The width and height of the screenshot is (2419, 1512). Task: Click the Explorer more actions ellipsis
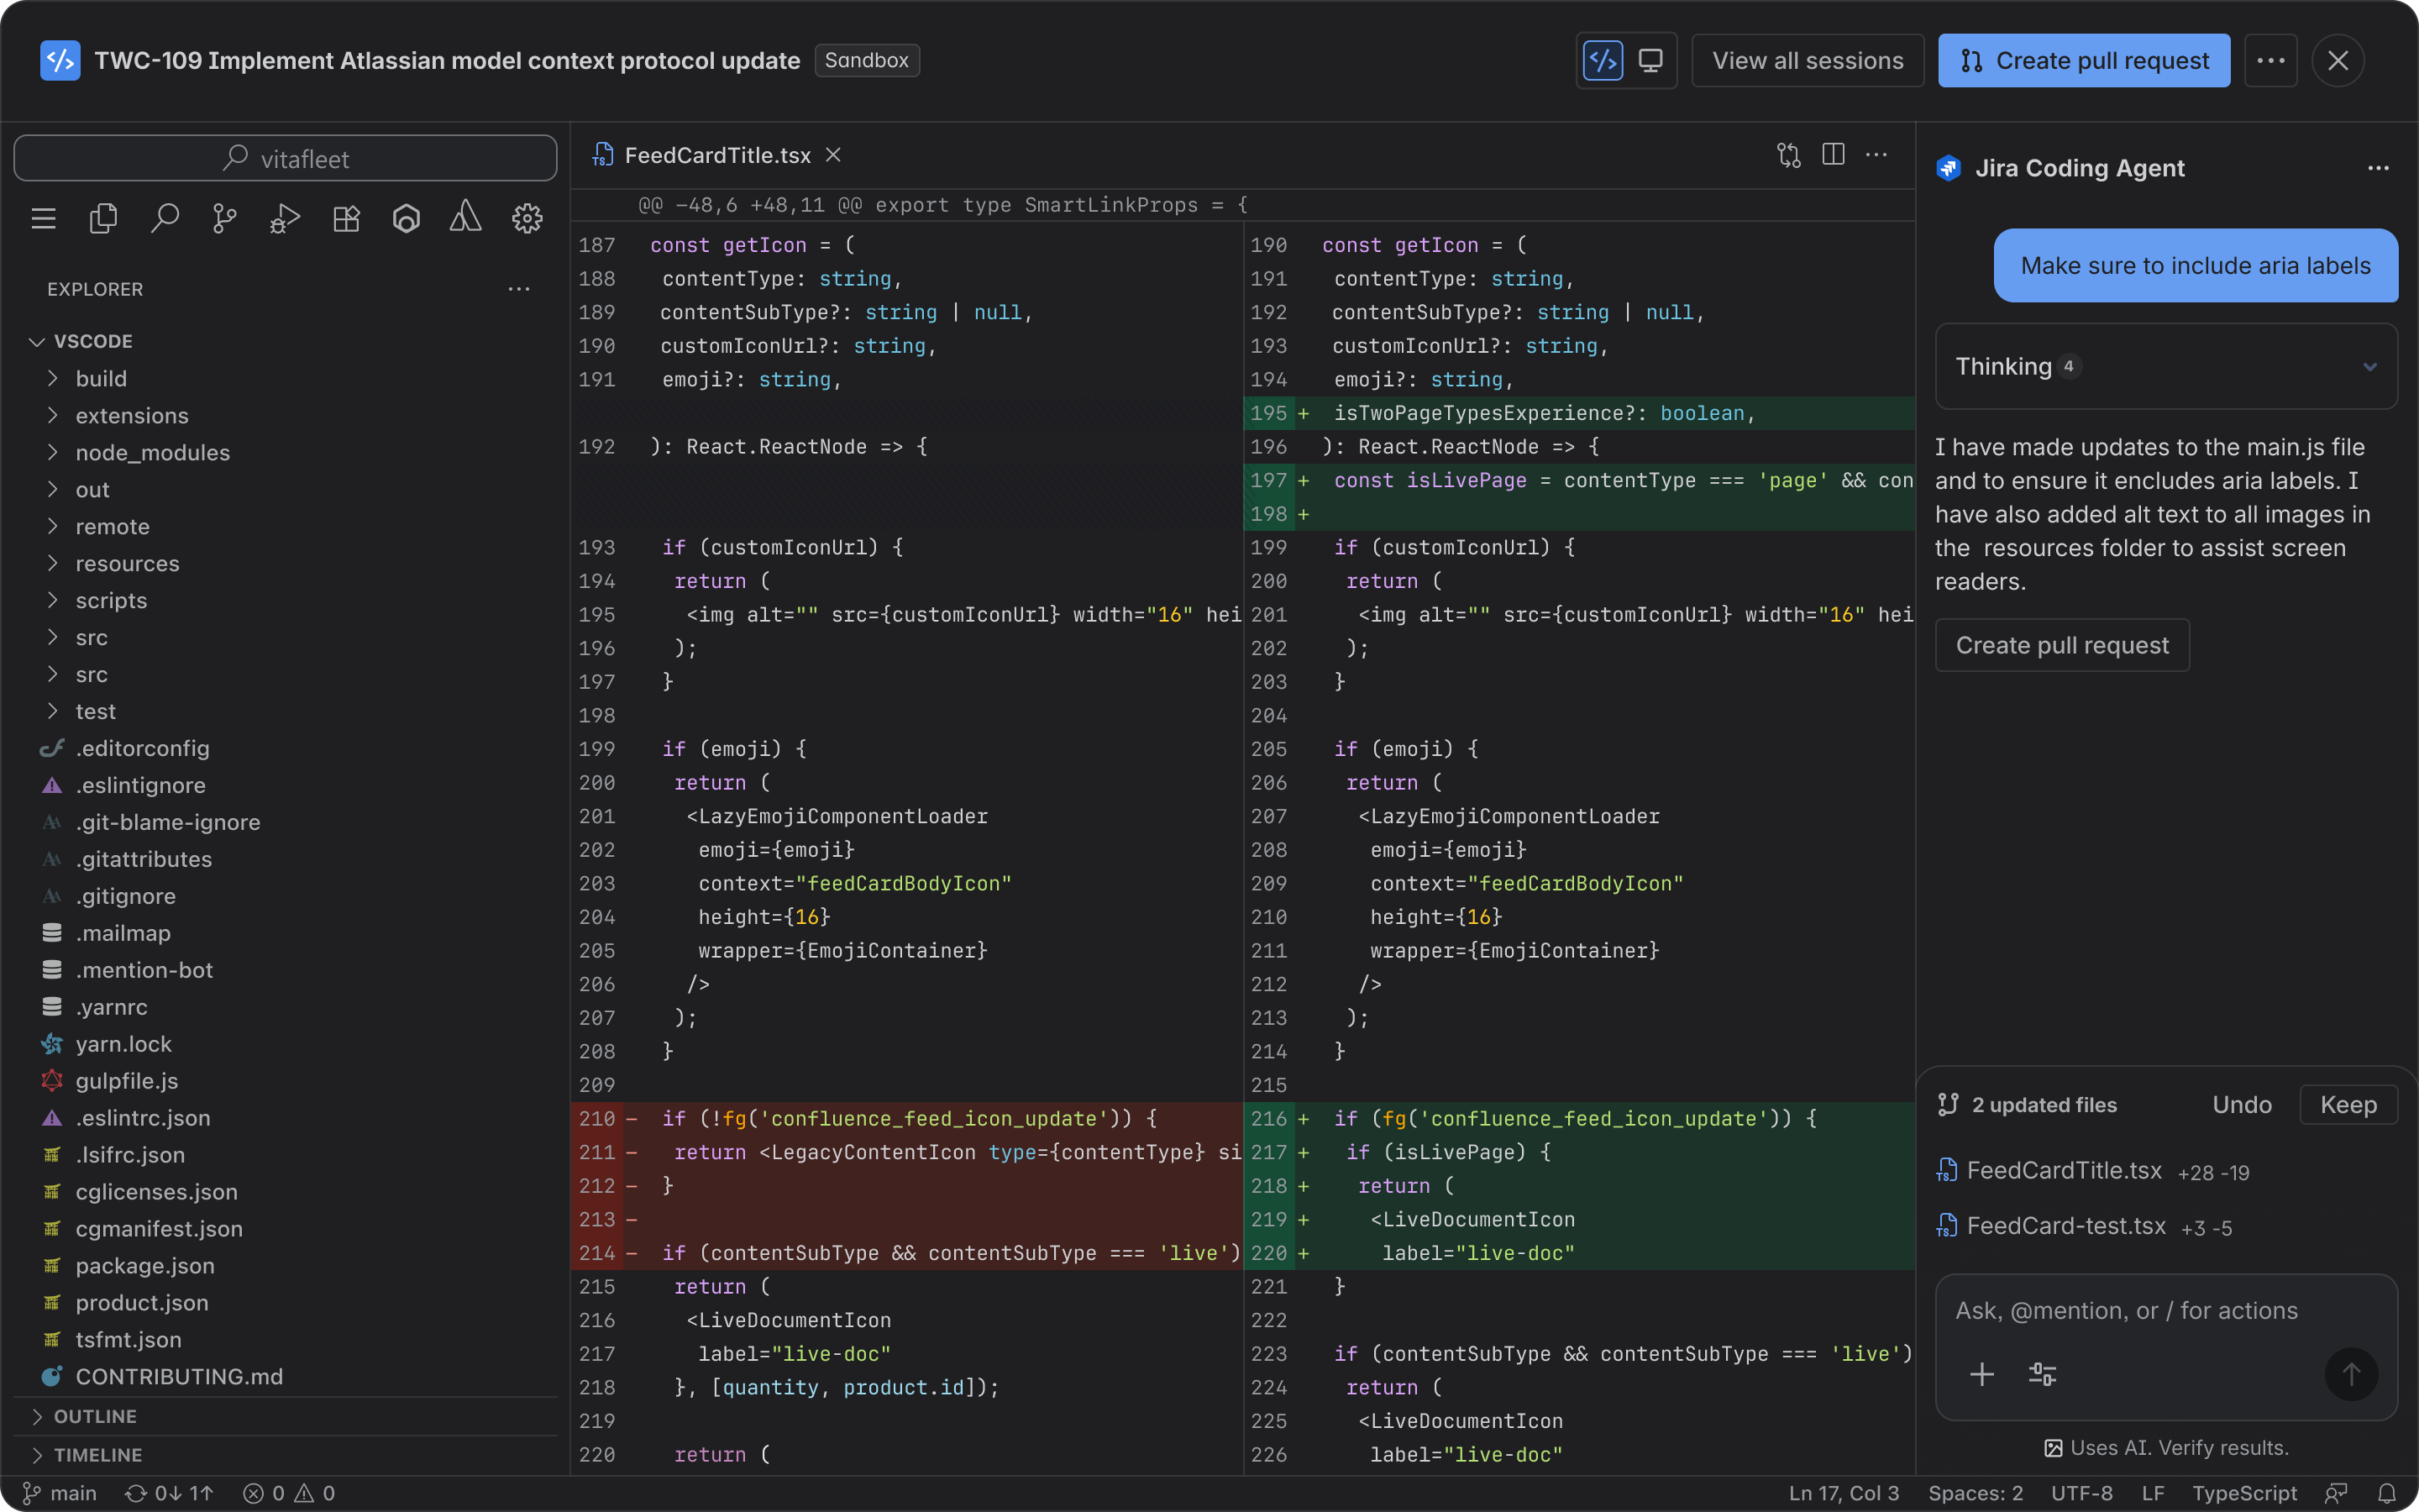(x=519, y=289)
